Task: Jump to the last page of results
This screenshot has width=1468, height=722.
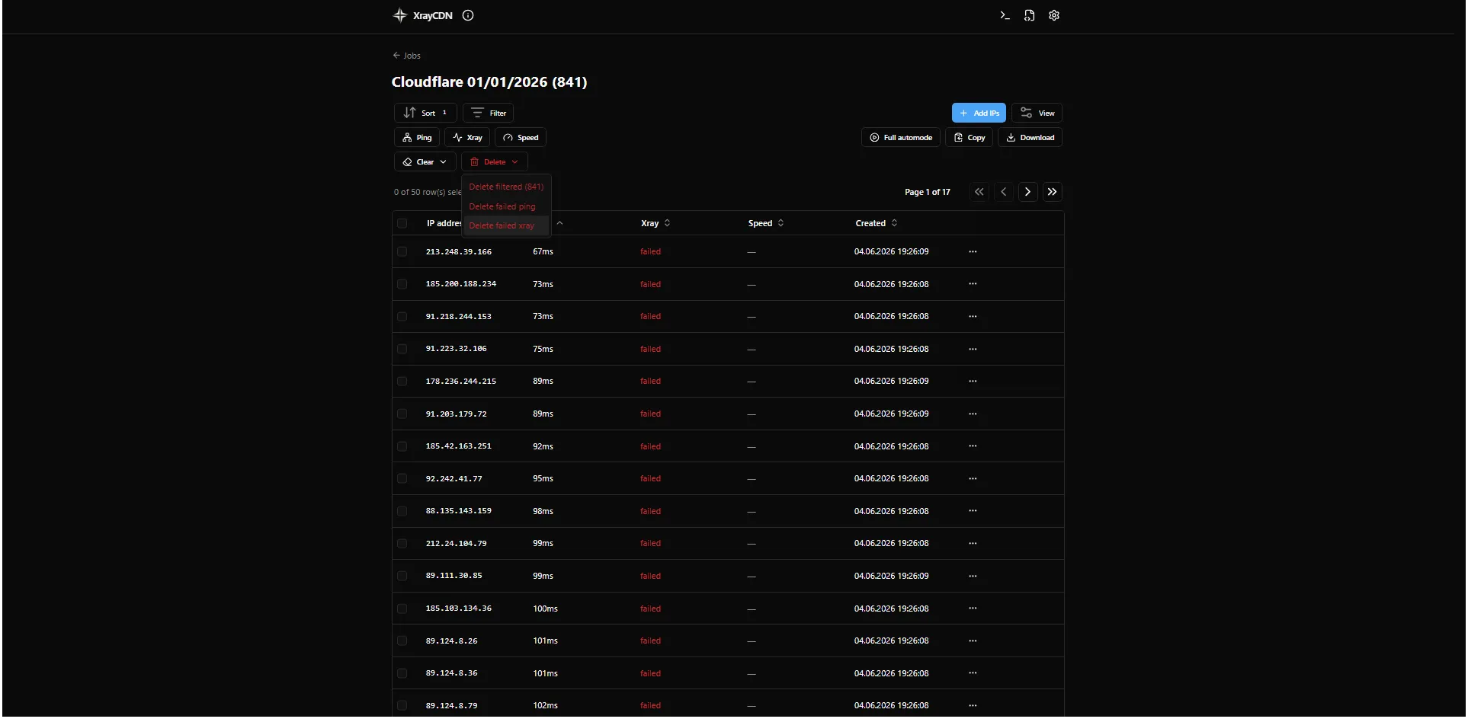Action: [1053, 192]
